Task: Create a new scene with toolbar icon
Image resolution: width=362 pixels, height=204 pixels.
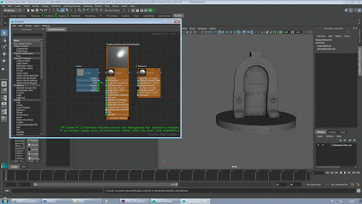Action: click(28, 10)
